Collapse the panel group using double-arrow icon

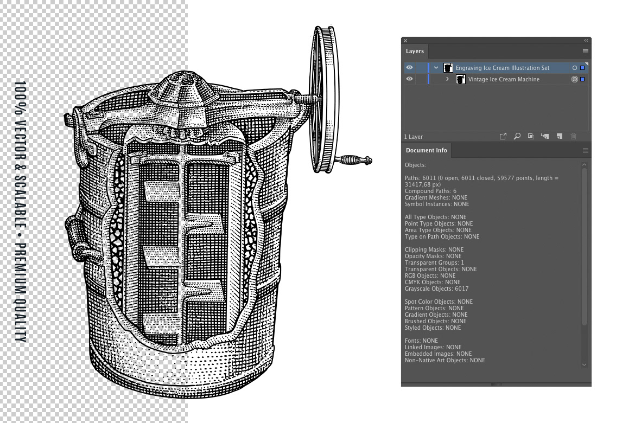tap(586, 41)
